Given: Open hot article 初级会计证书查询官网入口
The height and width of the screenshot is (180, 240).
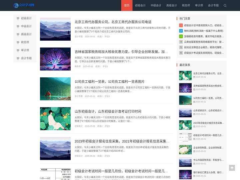Looking at the screenshot, I should coord(204,25).
